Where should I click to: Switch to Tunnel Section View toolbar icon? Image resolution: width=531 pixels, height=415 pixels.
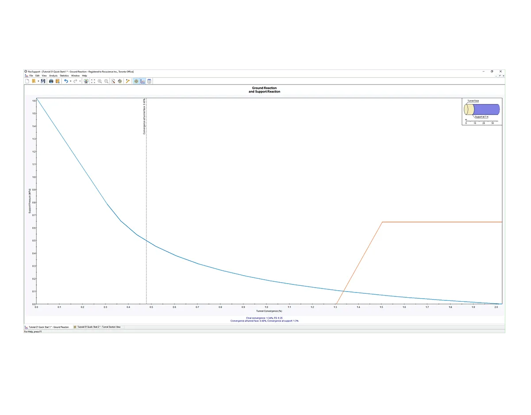tap(136, 81)
